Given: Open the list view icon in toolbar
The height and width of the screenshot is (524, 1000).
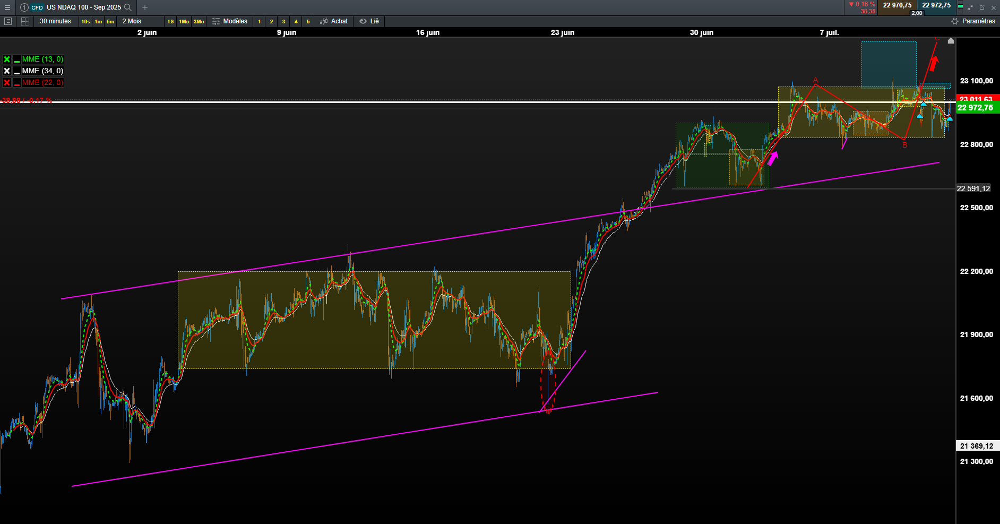Looking at the screenshot, I should click(x=8, y=21).
